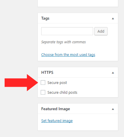Click blank space right of Add button

113,31
